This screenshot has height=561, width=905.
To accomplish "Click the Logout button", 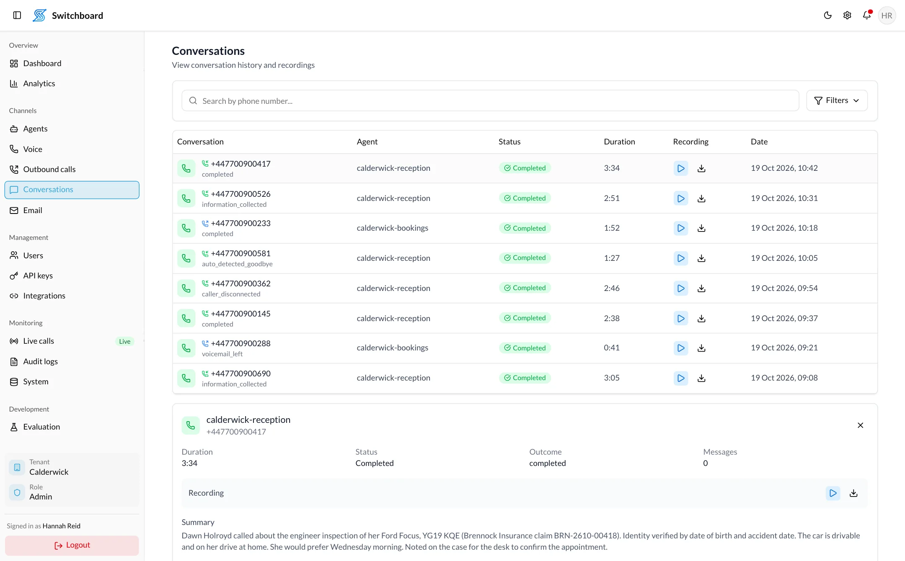I will (72, 545).
